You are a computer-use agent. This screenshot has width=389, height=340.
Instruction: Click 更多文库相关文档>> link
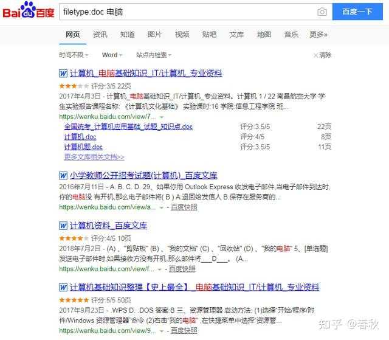tap(94, 157)
